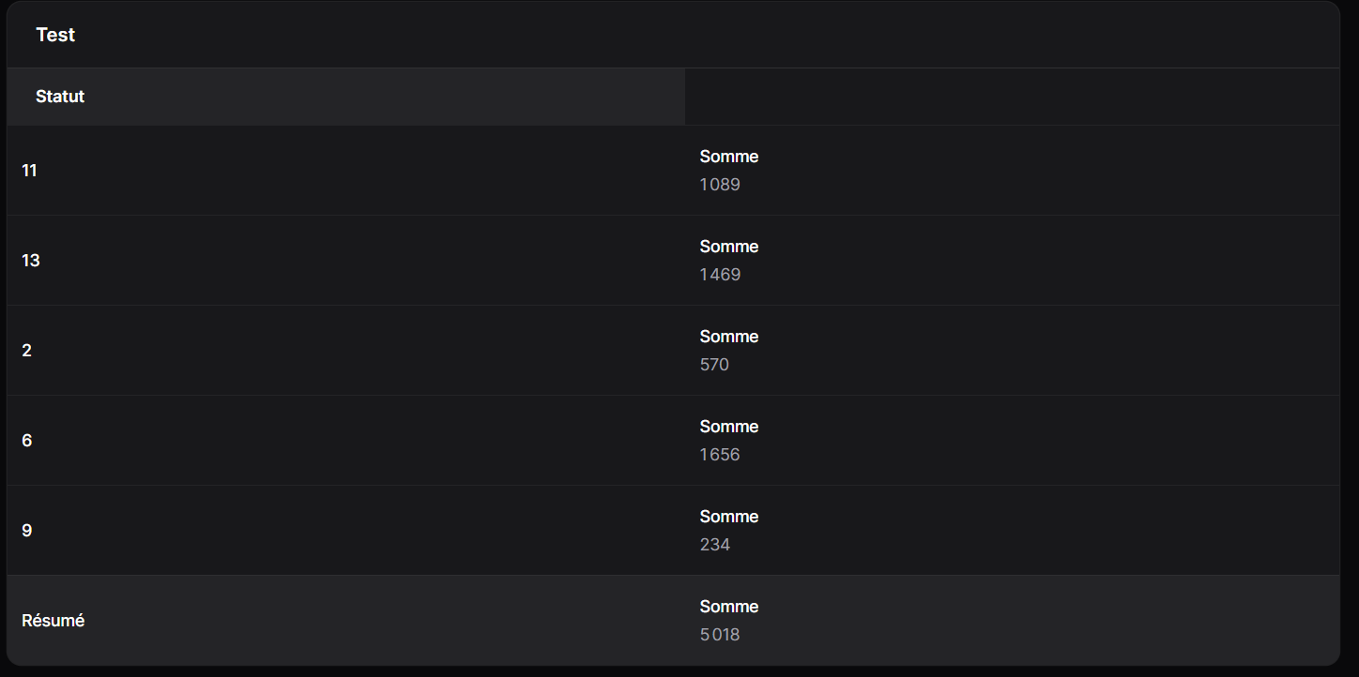The image size is (1359, 677).
Task: Click the Résumé summary row label
Action: pyautogui.click(x=53, y=621)
